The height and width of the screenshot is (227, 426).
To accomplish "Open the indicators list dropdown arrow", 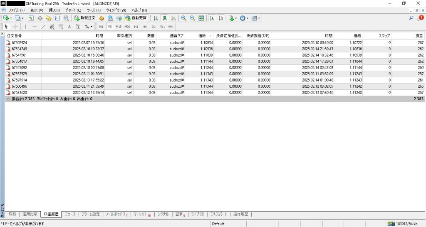I will click(236, 18).
